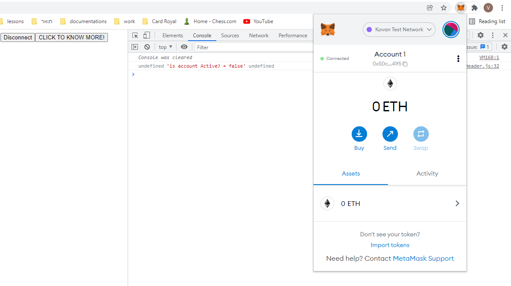Select the Assets tab
The width and height of the screenshot is (511, 286).
click(x=351, y=174)
